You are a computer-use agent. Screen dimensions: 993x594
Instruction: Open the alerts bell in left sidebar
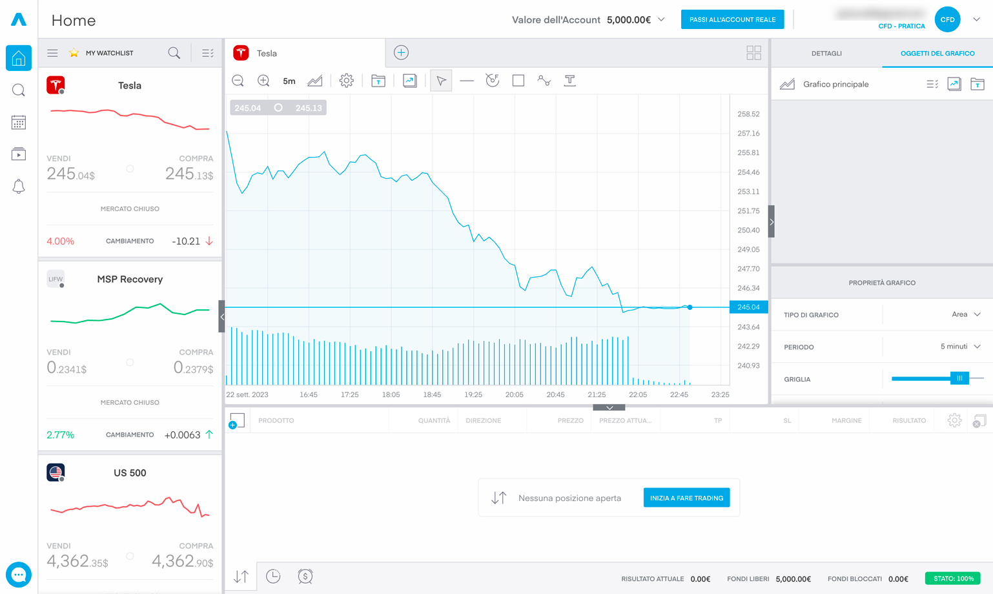(19, 187)
